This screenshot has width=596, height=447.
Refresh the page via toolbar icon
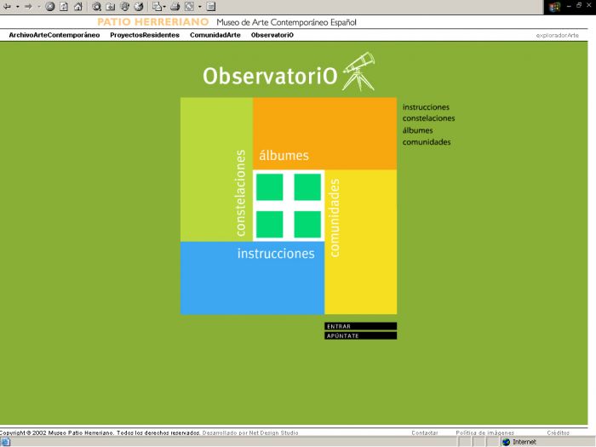coord(64,7)
